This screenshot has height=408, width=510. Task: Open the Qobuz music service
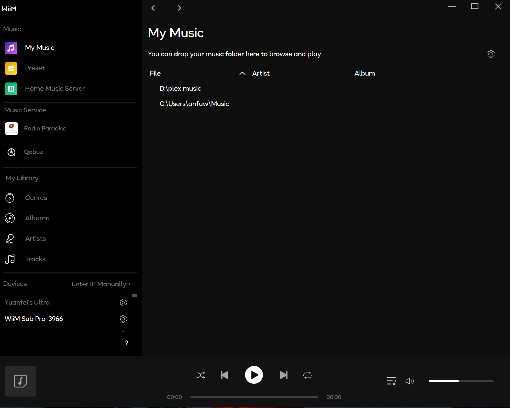[x=34, y=152]
